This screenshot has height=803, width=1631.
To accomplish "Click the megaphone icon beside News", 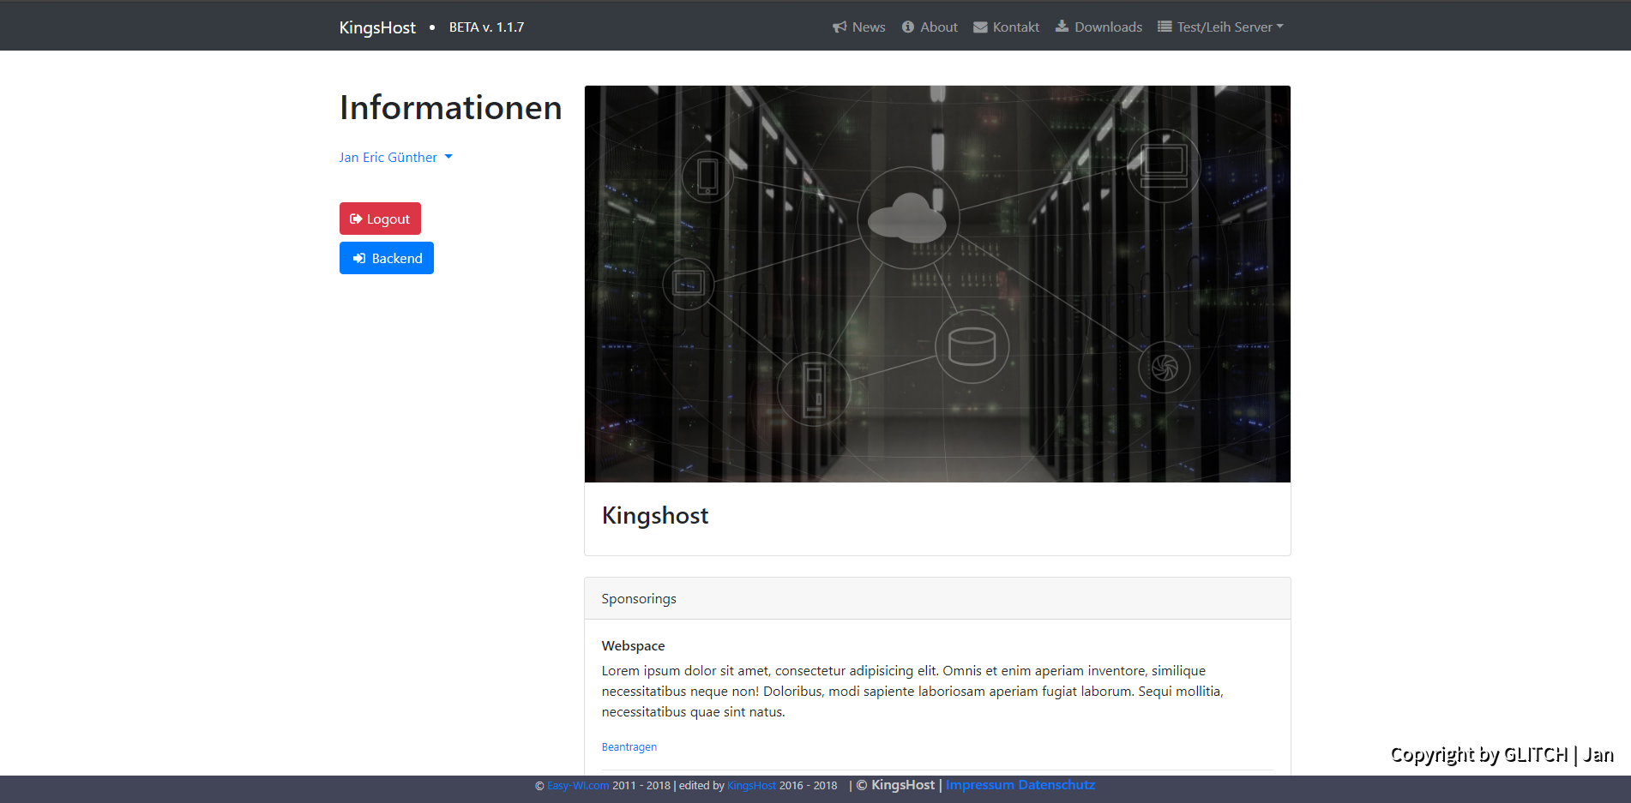I will [839, 27].
